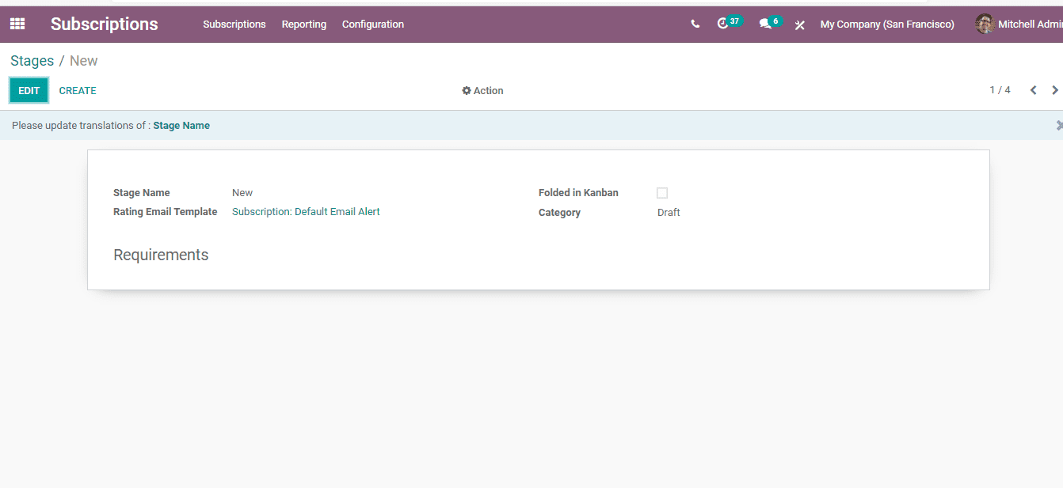Open the Configuration menu
Image resolution: width=1063 pixels, height=488 pixels.
coord(373,25)
